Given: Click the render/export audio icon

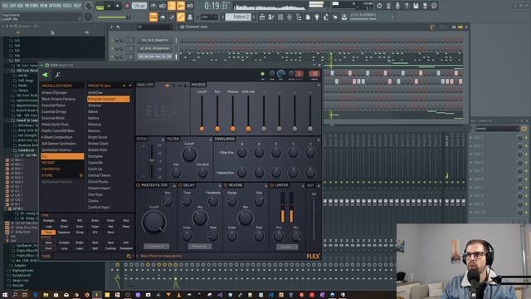Looking at the screenshot, I should coord(425,6).
